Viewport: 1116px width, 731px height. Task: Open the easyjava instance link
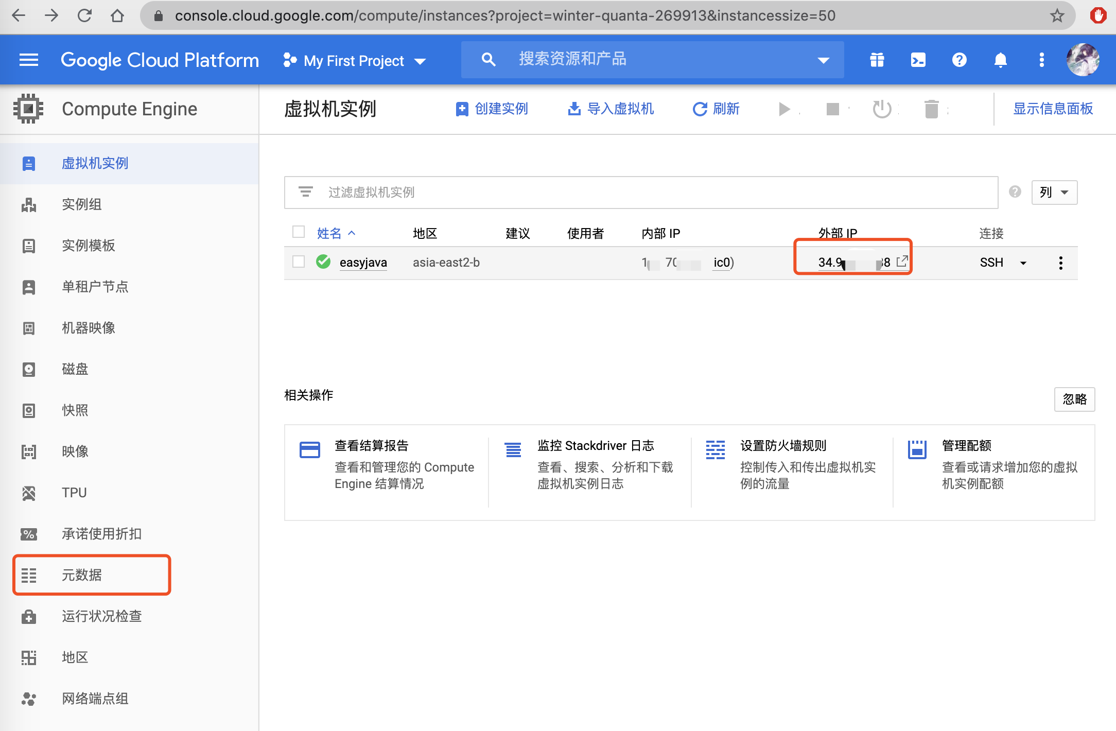[363, 263]
